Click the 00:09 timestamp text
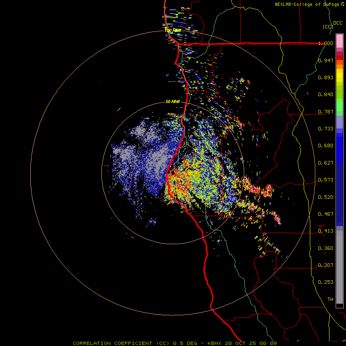The height and width of the screenshot is (346, 346). [x=268, y=343]
